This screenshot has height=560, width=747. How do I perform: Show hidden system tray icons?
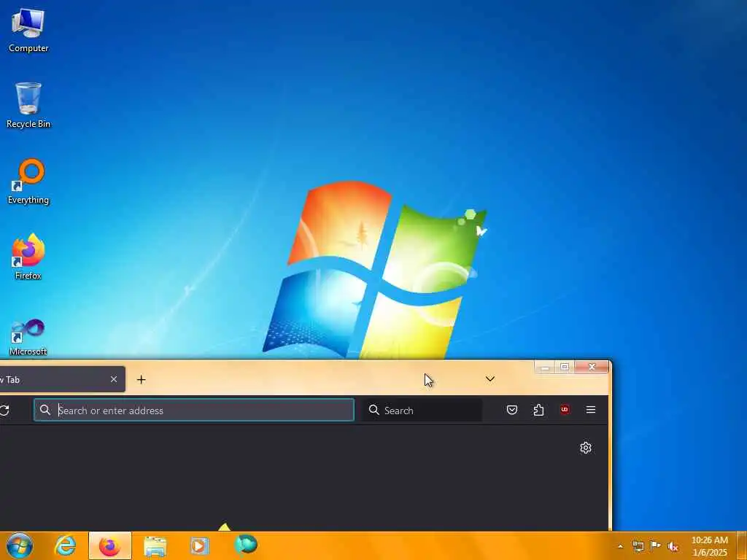620,546
